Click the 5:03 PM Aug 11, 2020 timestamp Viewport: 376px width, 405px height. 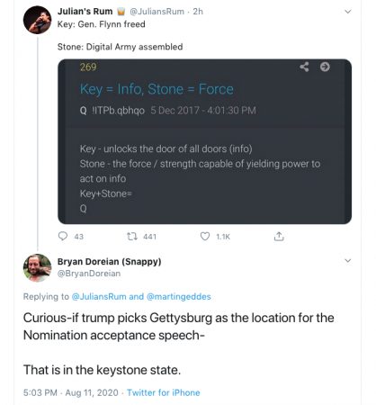coord(71,392)
